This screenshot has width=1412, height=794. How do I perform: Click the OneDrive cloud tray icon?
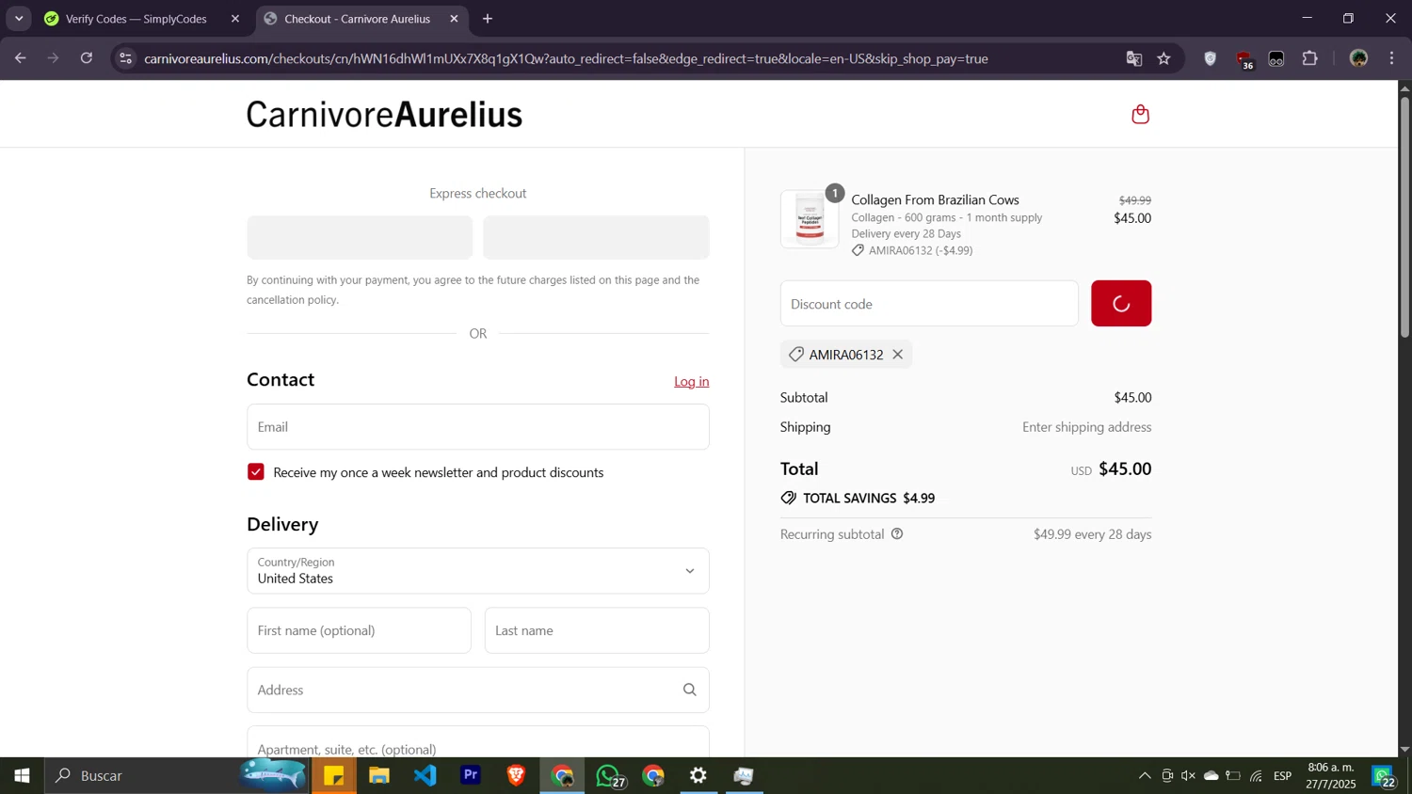click(1211, 776)
